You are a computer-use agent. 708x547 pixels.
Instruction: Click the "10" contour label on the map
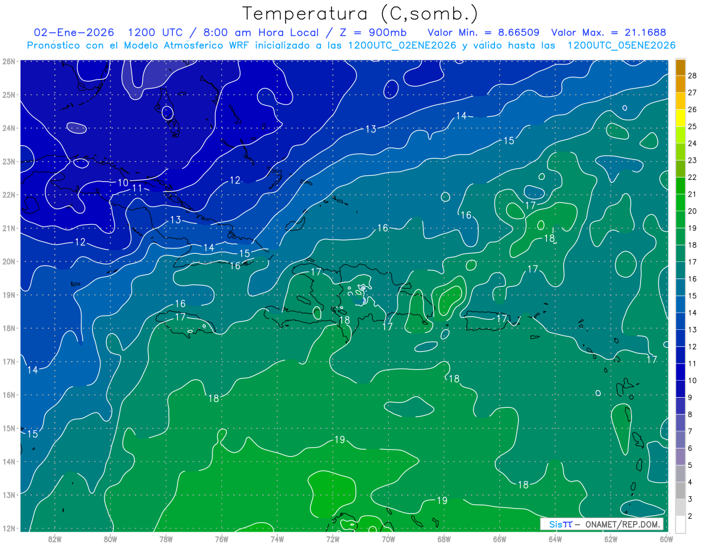coord(123,182)
